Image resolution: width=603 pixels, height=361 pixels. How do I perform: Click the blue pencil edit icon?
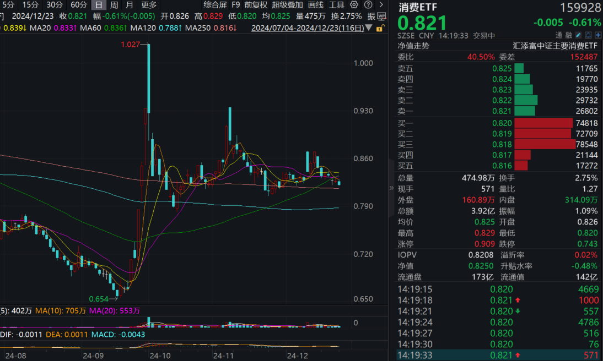click(x=578, y=35)
